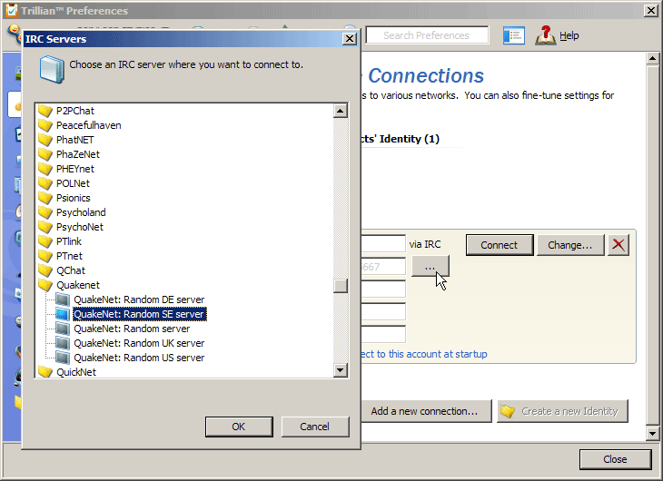Click the Psycholand folder icon
Image resolution: width=663 pixels, height=481 pixels.
point(45,212)
